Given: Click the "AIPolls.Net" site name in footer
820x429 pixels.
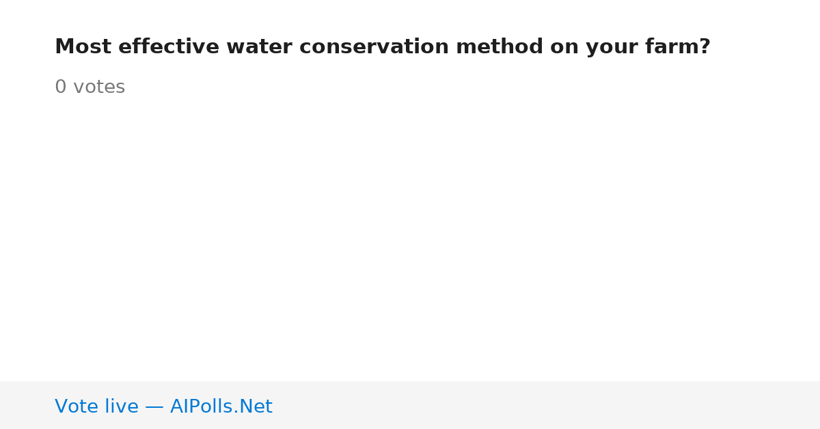Looking at the screenshot, I should [x=221, y=406].
